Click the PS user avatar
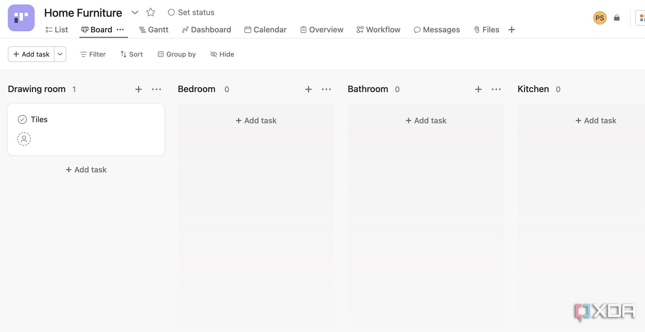The height and width of the screenshot is (332, 645). (x=600, y=18)
